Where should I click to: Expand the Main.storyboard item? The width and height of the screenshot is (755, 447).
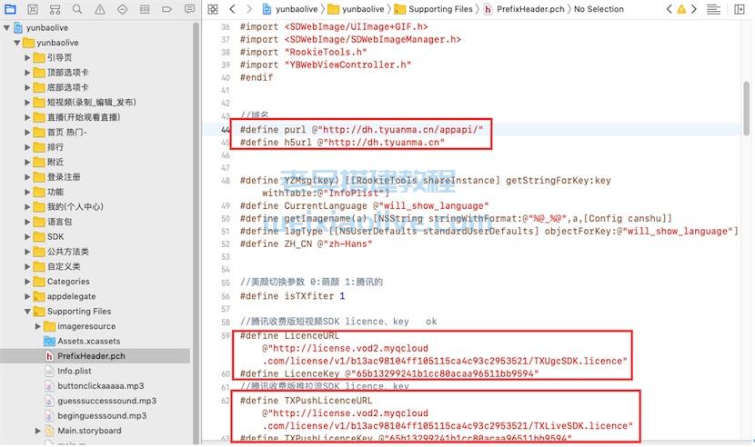click(38, 431)
